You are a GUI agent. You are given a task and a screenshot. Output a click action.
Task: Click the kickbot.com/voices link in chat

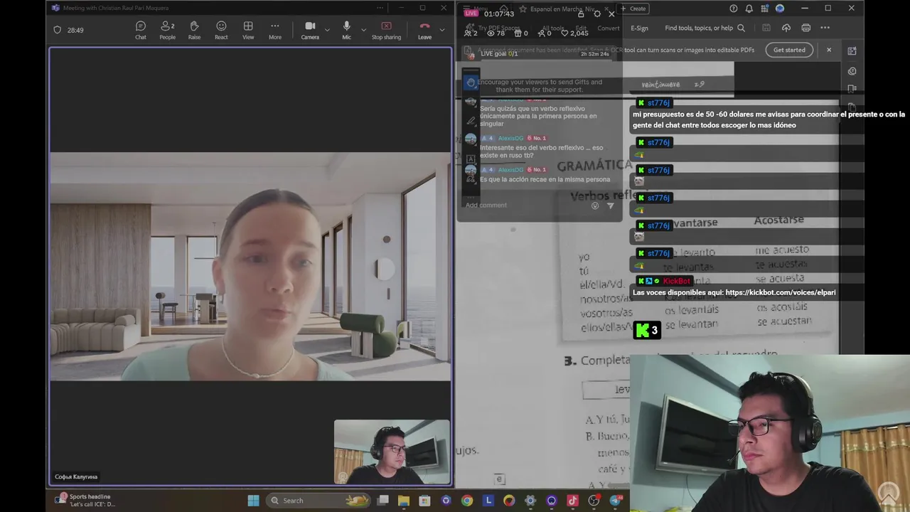pos(781,292)
